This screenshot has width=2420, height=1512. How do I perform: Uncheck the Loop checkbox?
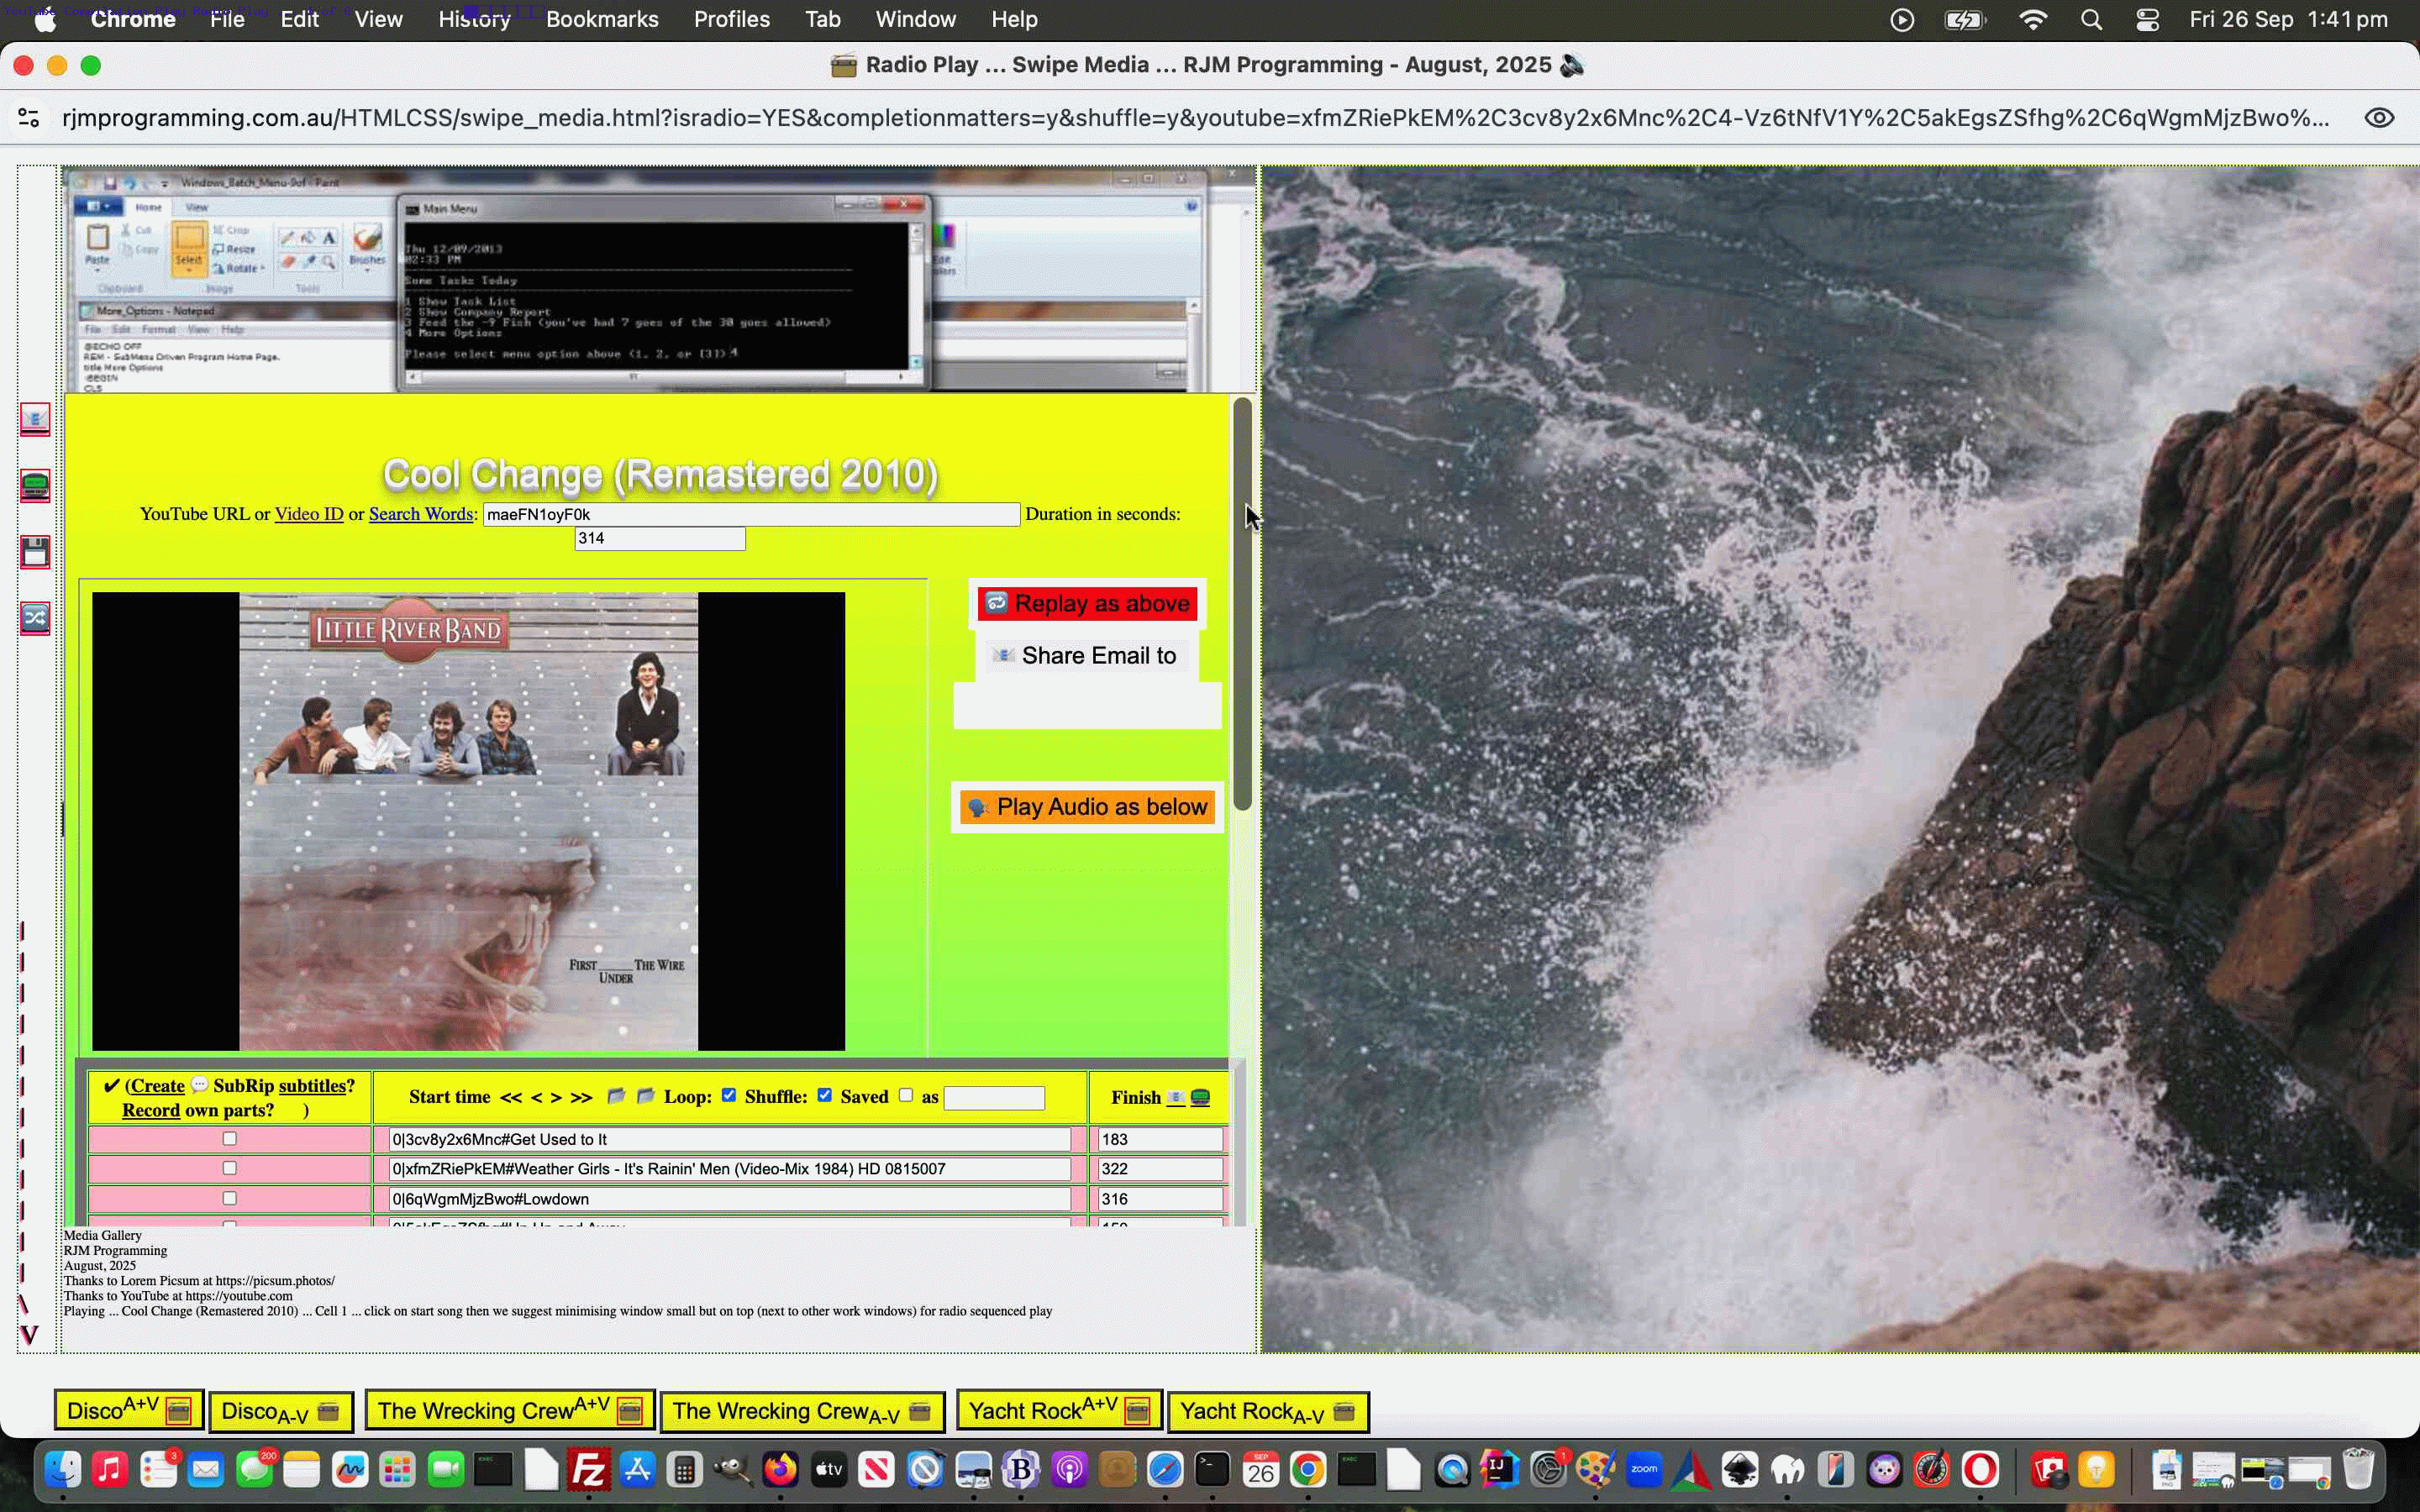tap(729, 1095)
